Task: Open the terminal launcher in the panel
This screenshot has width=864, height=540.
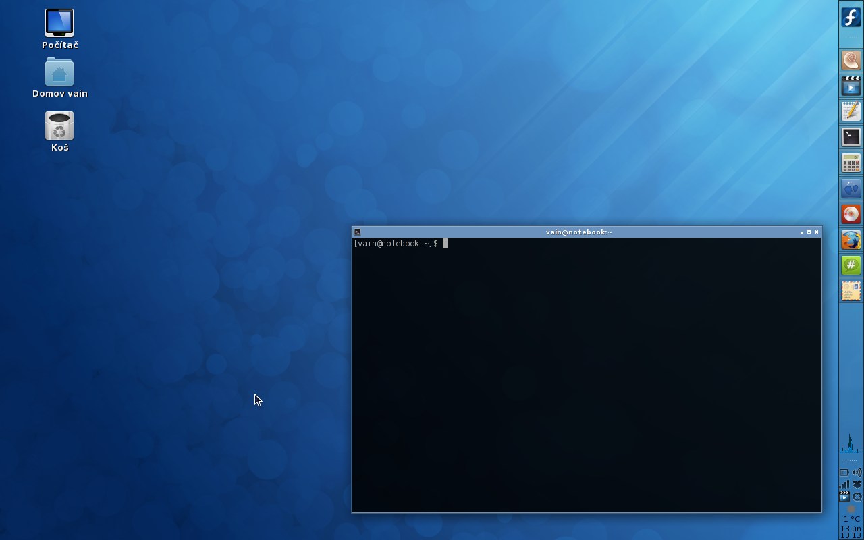Action: [851, 137]
